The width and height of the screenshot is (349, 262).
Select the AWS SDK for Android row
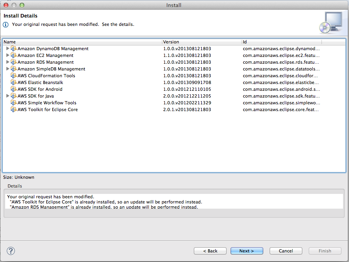[174, 89]
